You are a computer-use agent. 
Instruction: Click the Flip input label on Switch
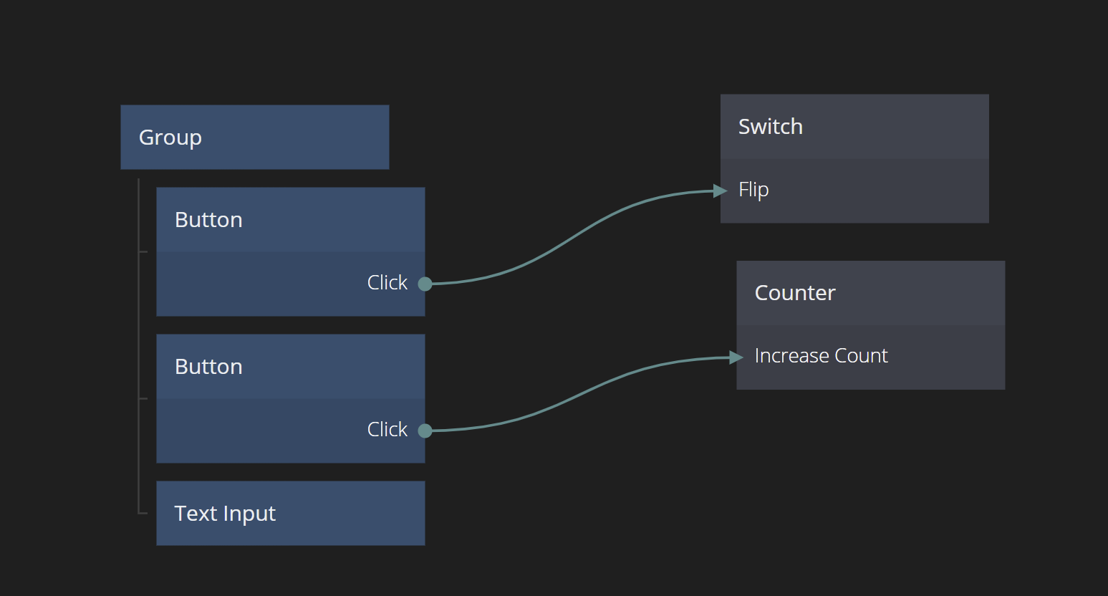tap(753, 190)
